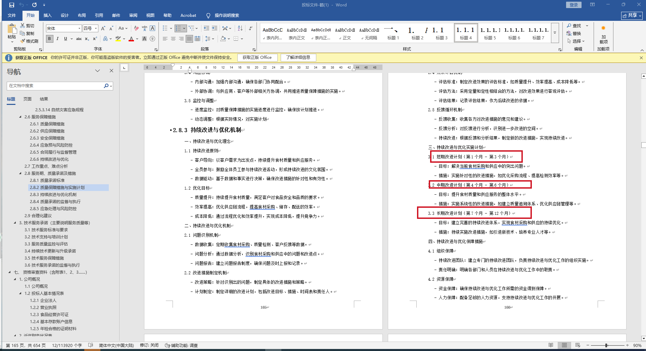The width and height of the screenshot is (646, 351).
Task: Open Ribbon Display Options in title bar
Action: coord(592,5)
